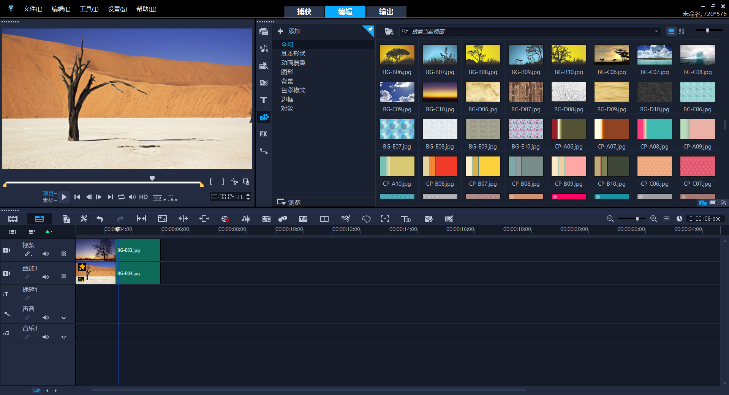Click the 浏览 browse button
Viewport: 729px width, 395px height.
tap(289, 202)
